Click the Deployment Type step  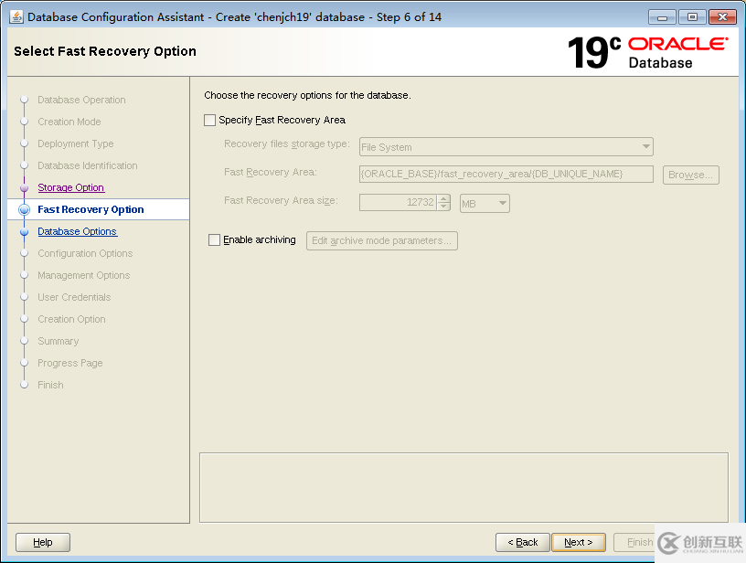click(76, 143)
